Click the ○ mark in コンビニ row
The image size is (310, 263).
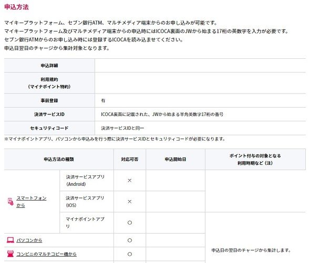[129, 254]
